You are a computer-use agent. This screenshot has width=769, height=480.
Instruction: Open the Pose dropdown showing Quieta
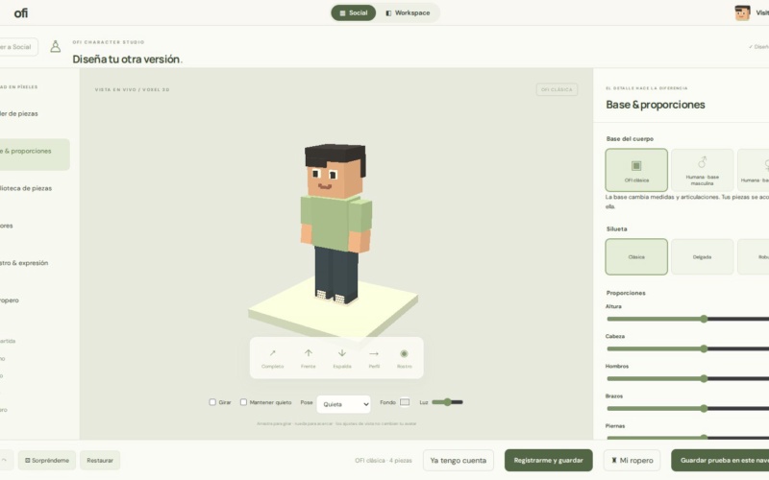click(344, 404)
